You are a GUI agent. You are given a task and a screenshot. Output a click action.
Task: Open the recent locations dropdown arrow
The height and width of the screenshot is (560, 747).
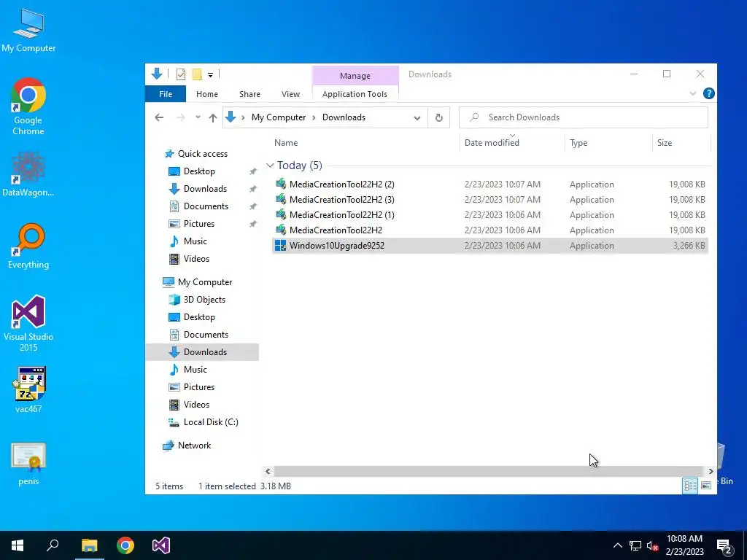click(198, 117)
